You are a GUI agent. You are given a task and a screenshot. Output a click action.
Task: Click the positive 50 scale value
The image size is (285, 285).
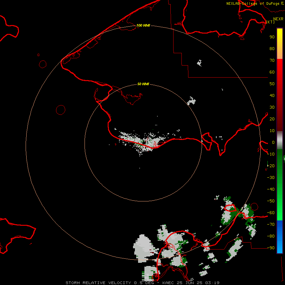point(272,84)
